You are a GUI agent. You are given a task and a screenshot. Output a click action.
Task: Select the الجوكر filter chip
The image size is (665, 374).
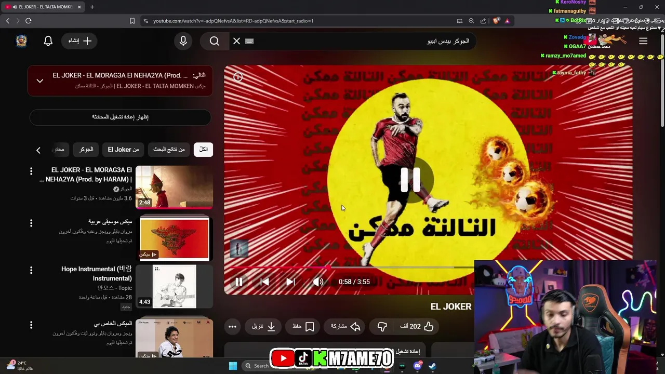(86, 150)
